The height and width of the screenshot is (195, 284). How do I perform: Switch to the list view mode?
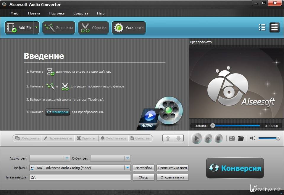pos(262,27)
